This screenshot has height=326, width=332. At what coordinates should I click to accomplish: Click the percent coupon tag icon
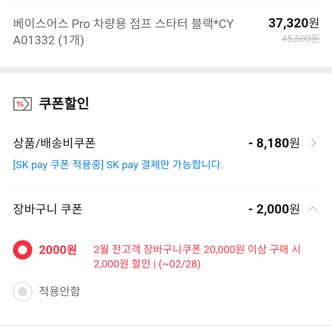pyautogui.click(x=23, y=104)
